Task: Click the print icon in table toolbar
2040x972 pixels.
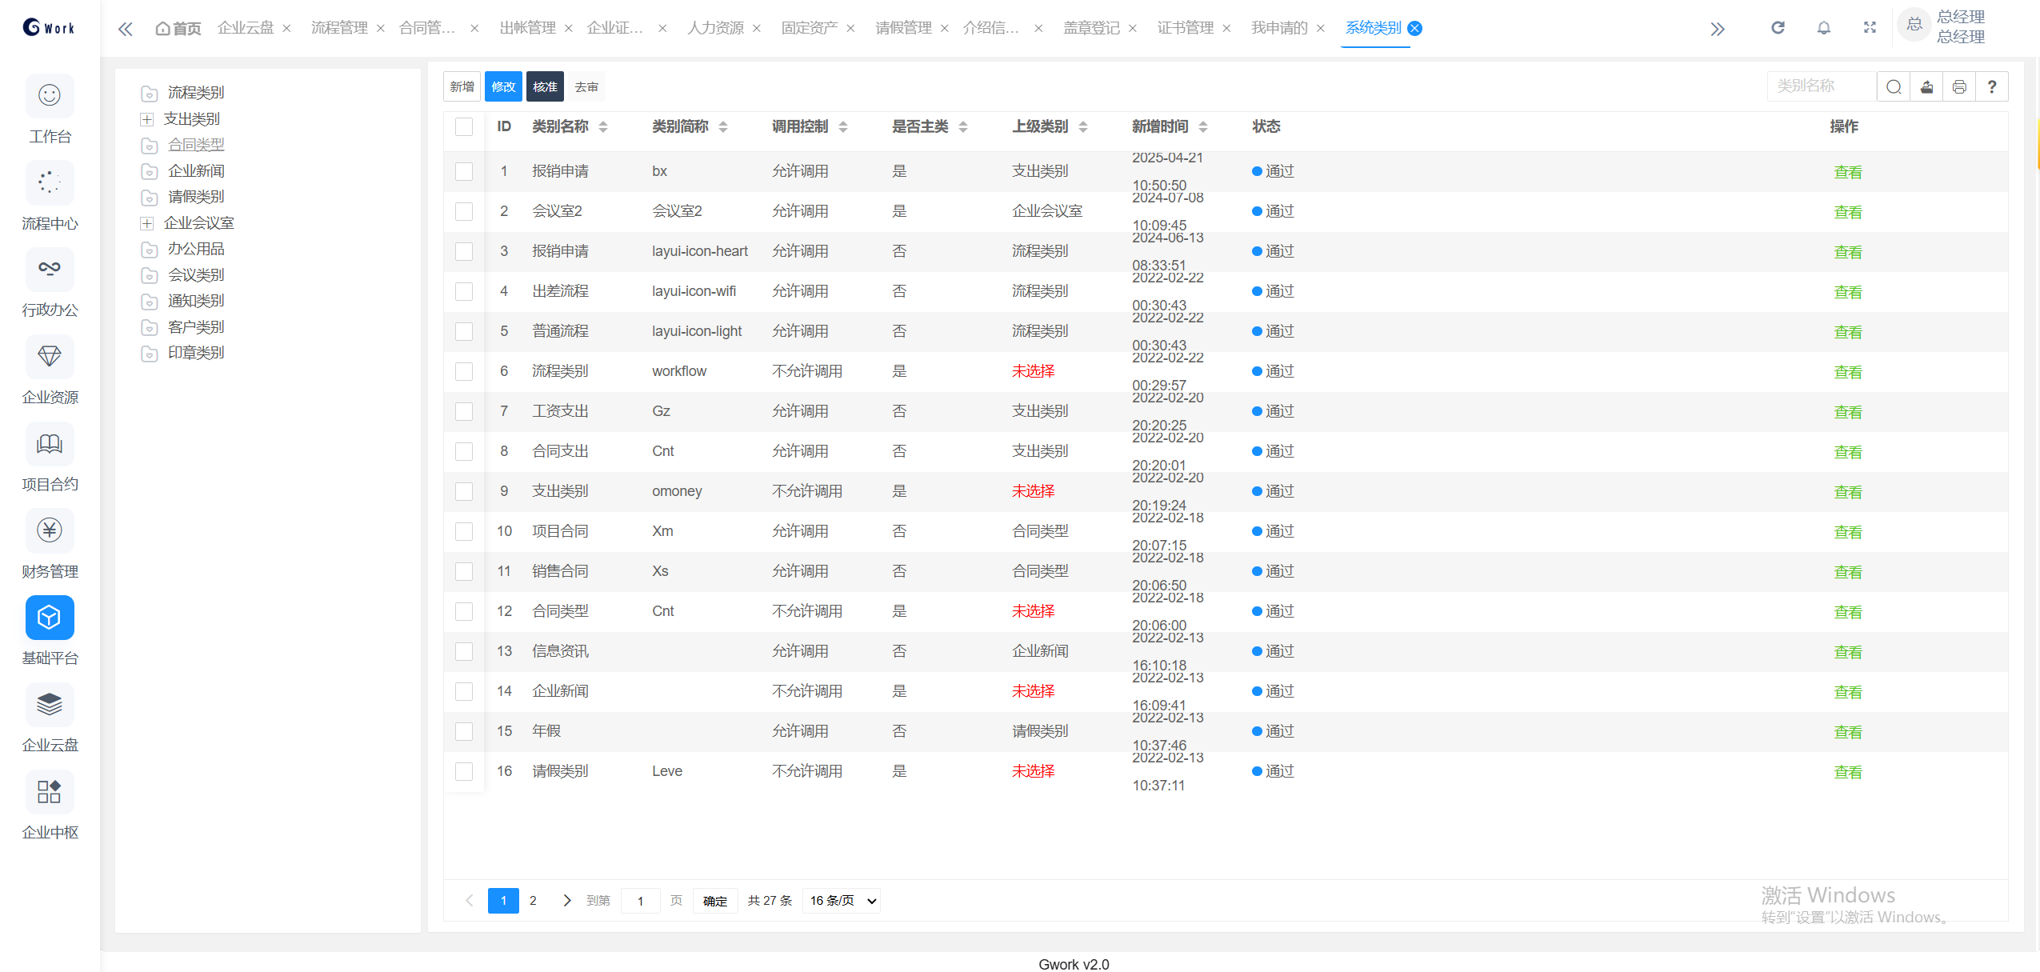Action: 1959,86
